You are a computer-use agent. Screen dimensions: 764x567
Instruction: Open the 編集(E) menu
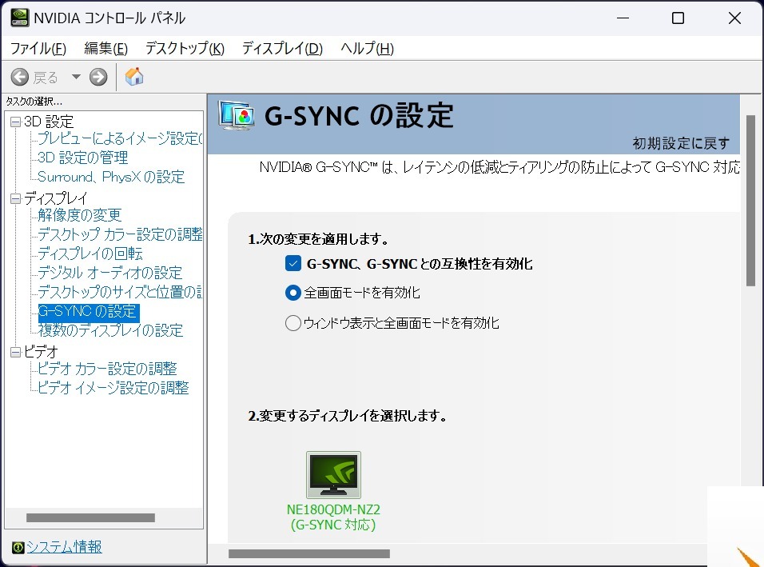tap(105, 48)
